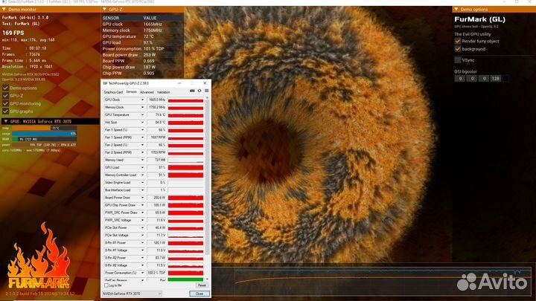Switch to the Graphics Card tab
Viewport: 536px width, 301px height.
click(x=113, y=92)
